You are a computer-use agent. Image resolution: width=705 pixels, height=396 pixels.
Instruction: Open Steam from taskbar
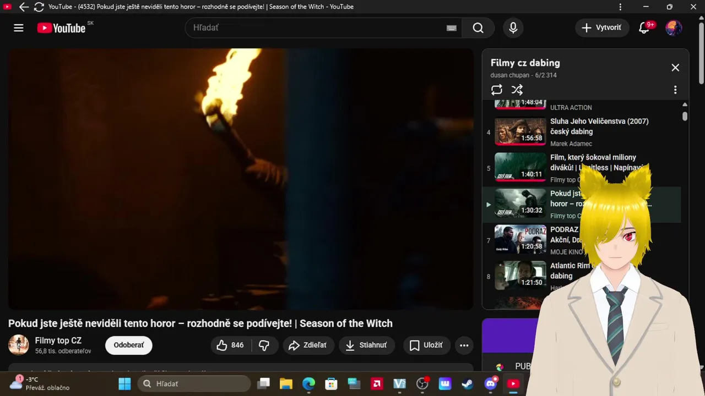tap(468, 384)
